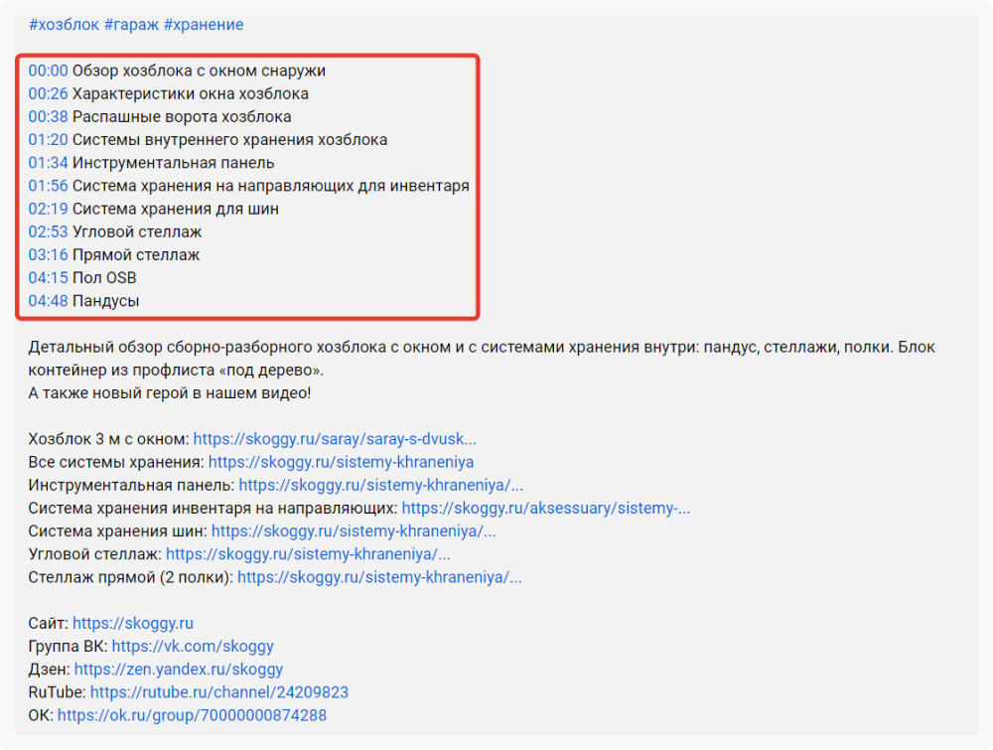Skip to 02:53 Угловой стеллаж timestamp

[x=48, y=231]
